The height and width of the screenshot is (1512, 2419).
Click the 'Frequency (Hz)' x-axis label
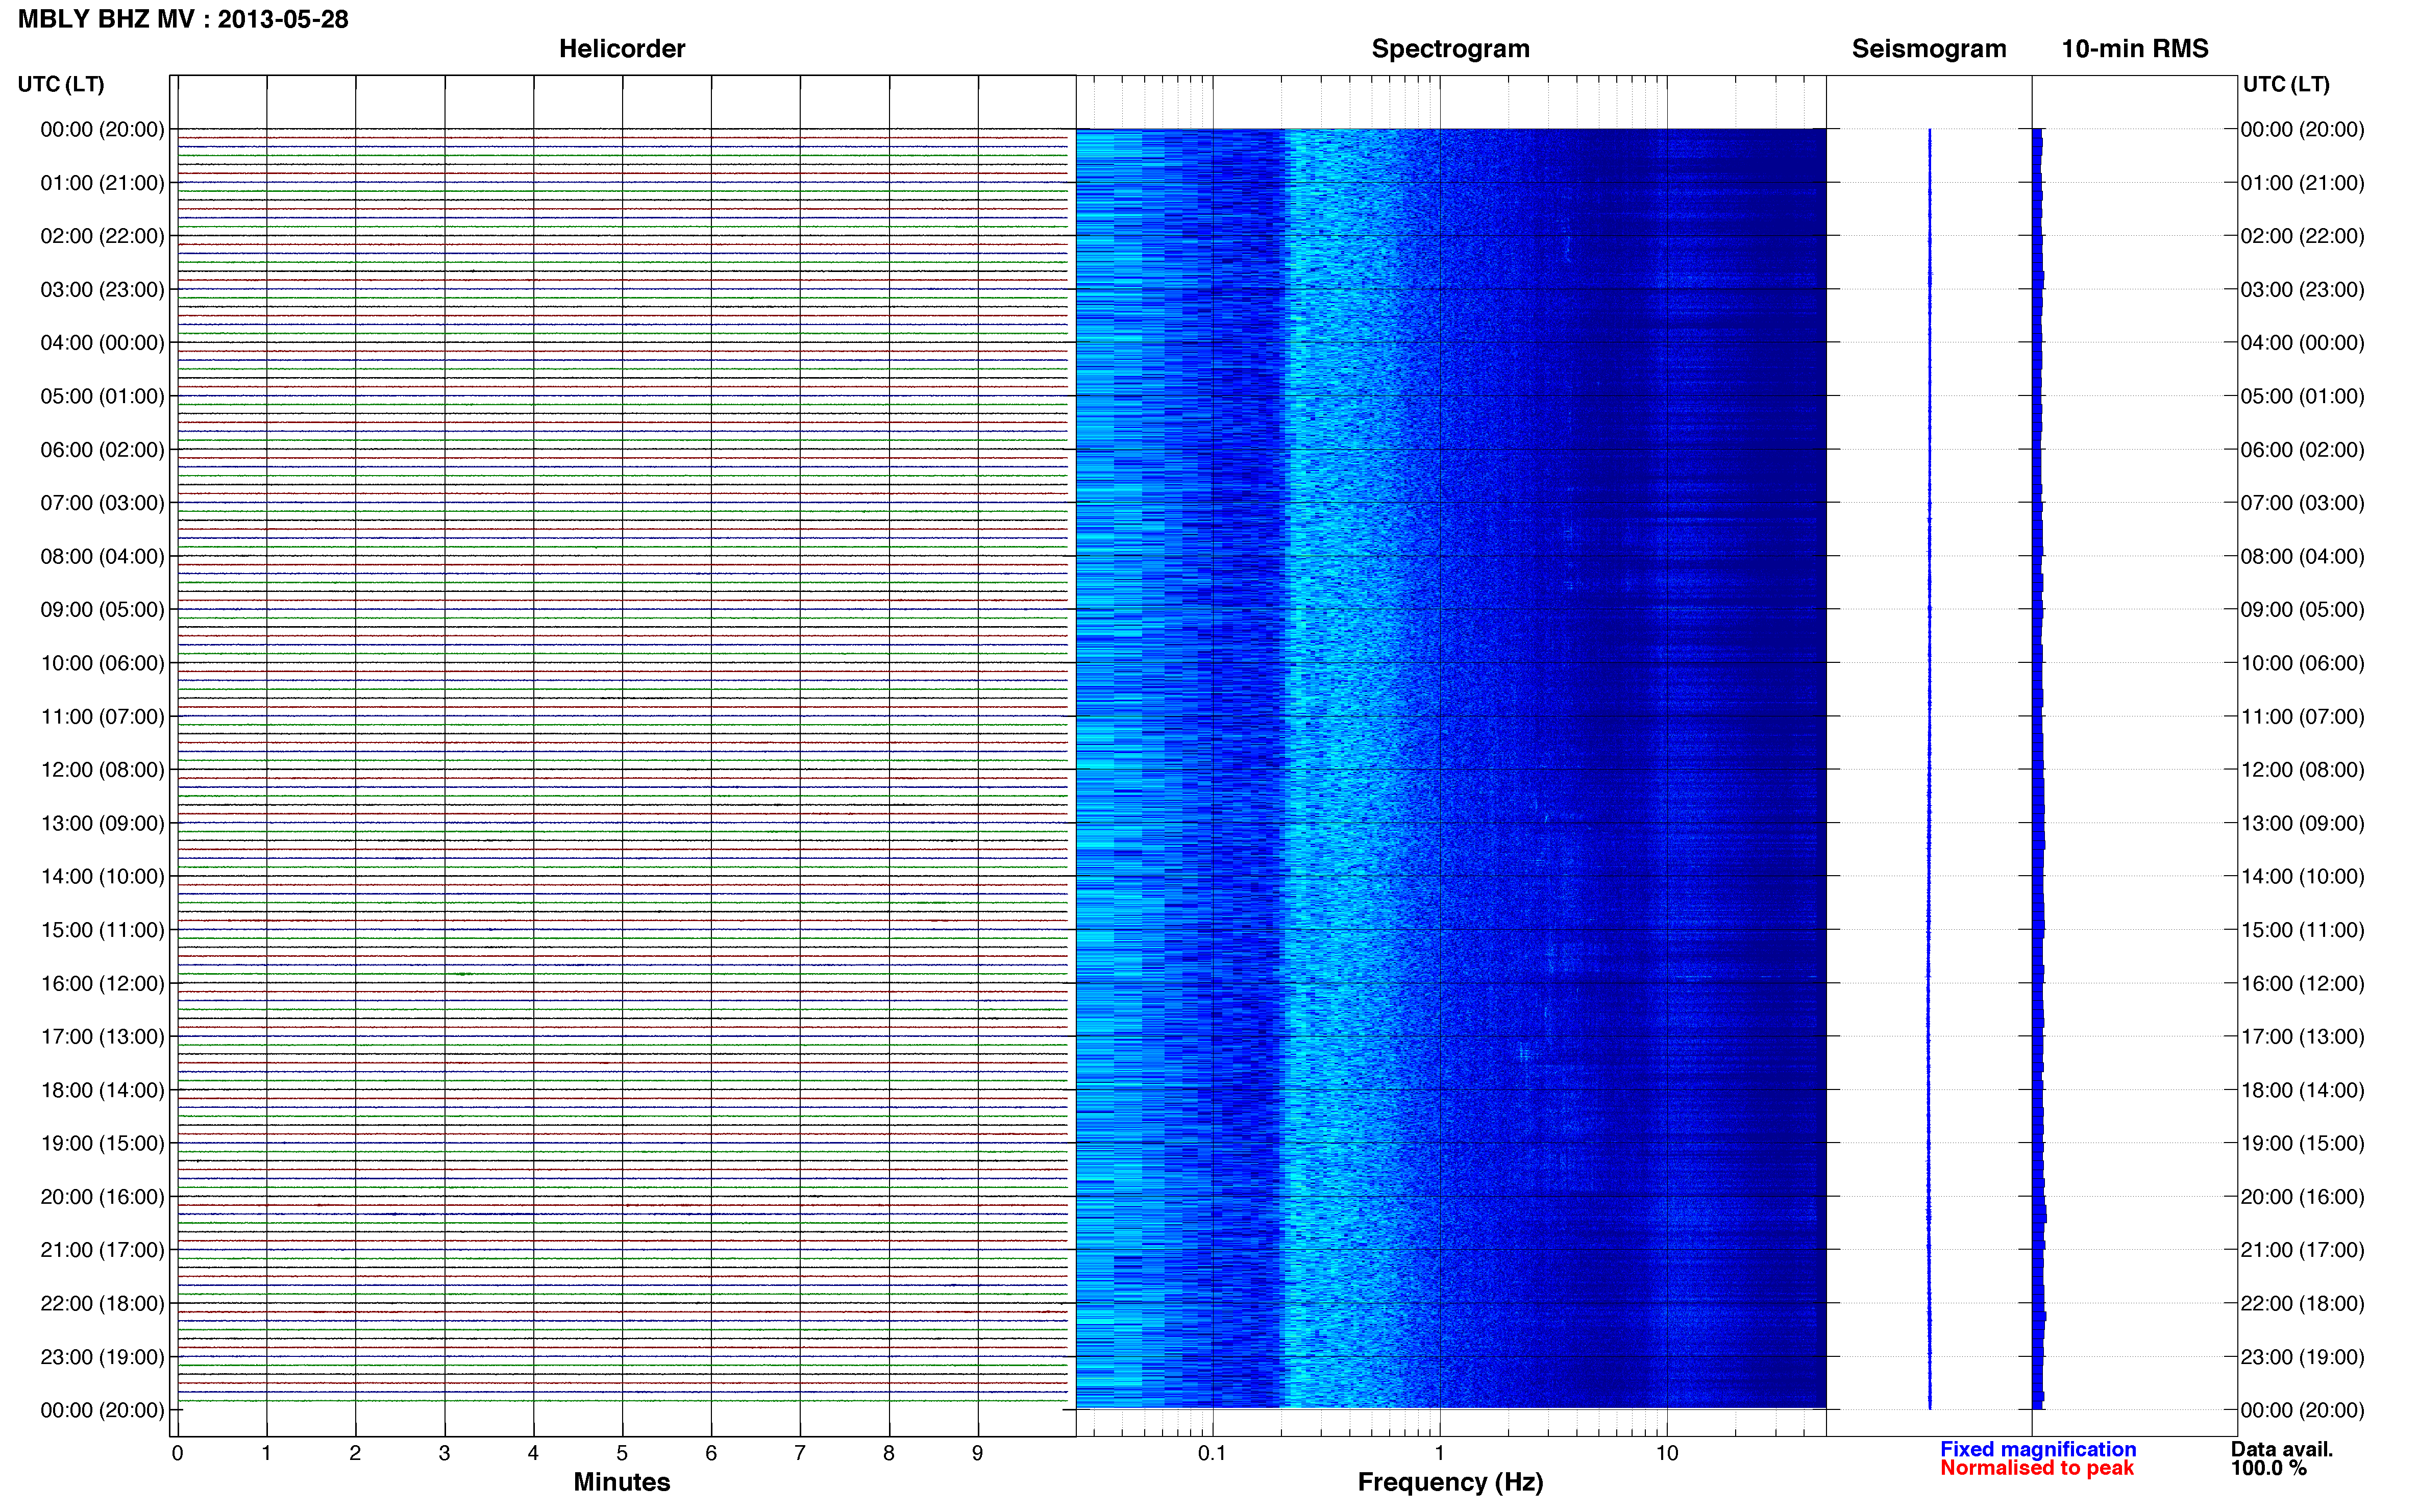point(1450,1482)
